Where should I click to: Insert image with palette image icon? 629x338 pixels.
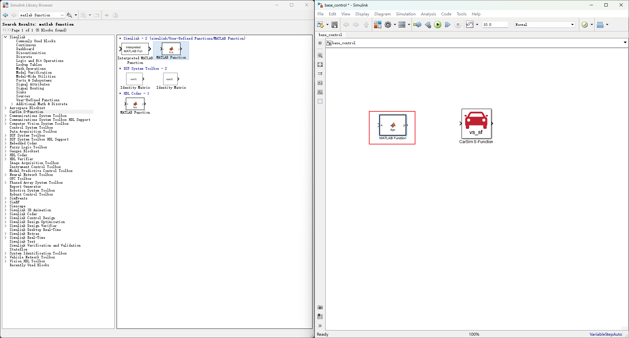click(320, 92)
